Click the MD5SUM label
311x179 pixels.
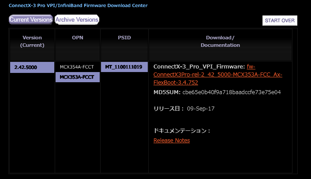[167, 92]
